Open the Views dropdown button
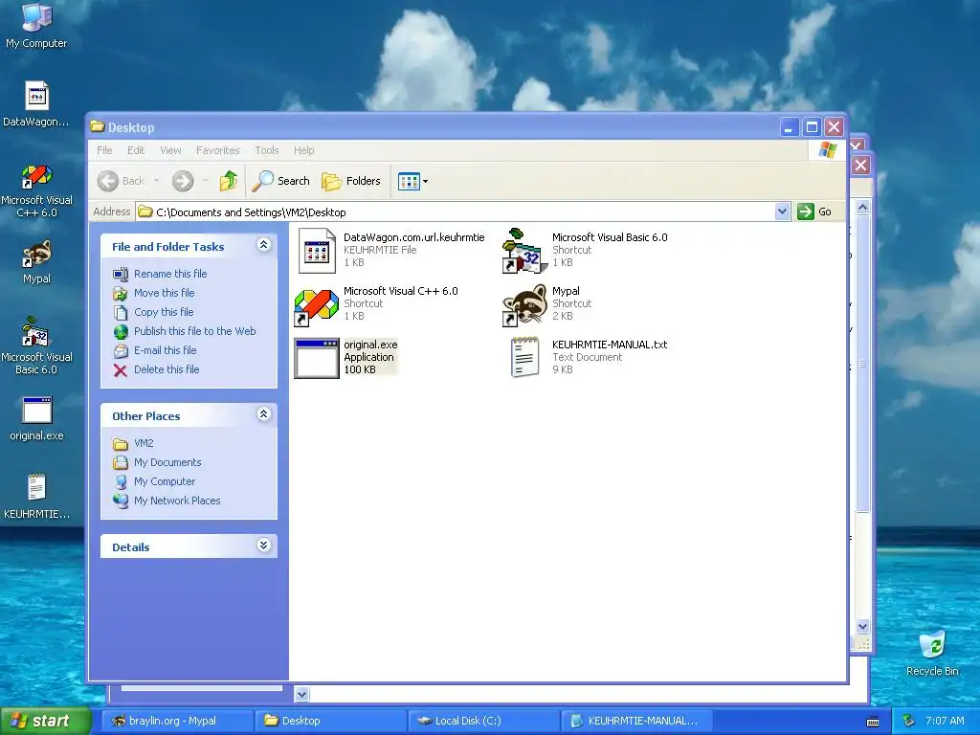 (412, 181)
